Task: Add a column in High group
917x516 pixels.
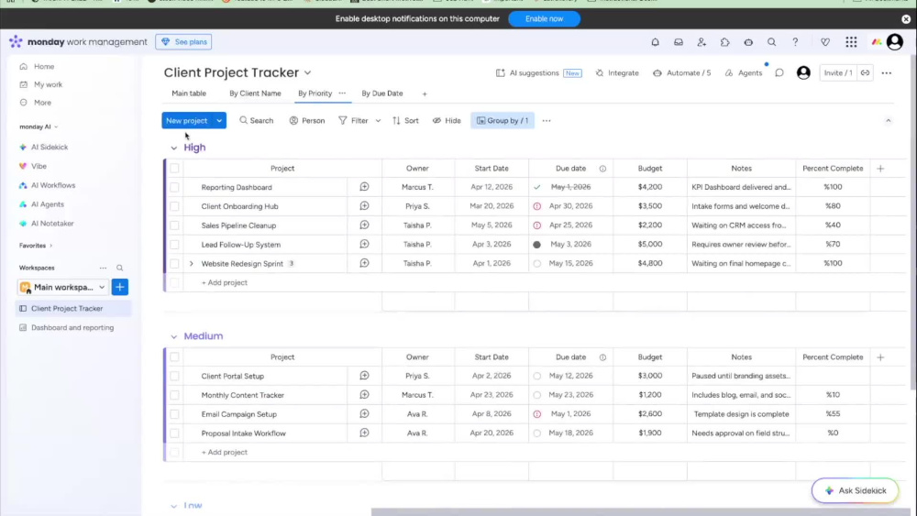Action: point(880,169)
